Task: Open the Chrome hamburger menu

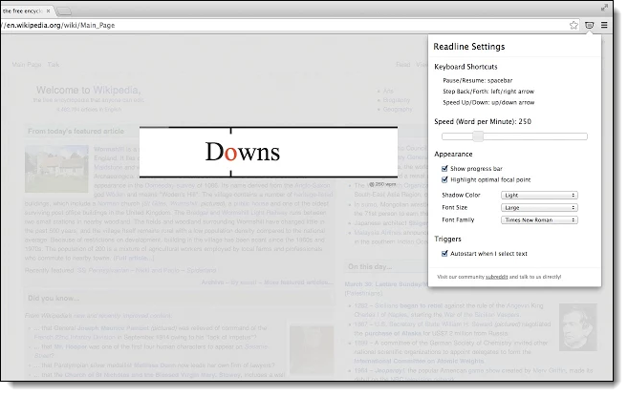Action: pyautogui.click(x=604, y=25)
